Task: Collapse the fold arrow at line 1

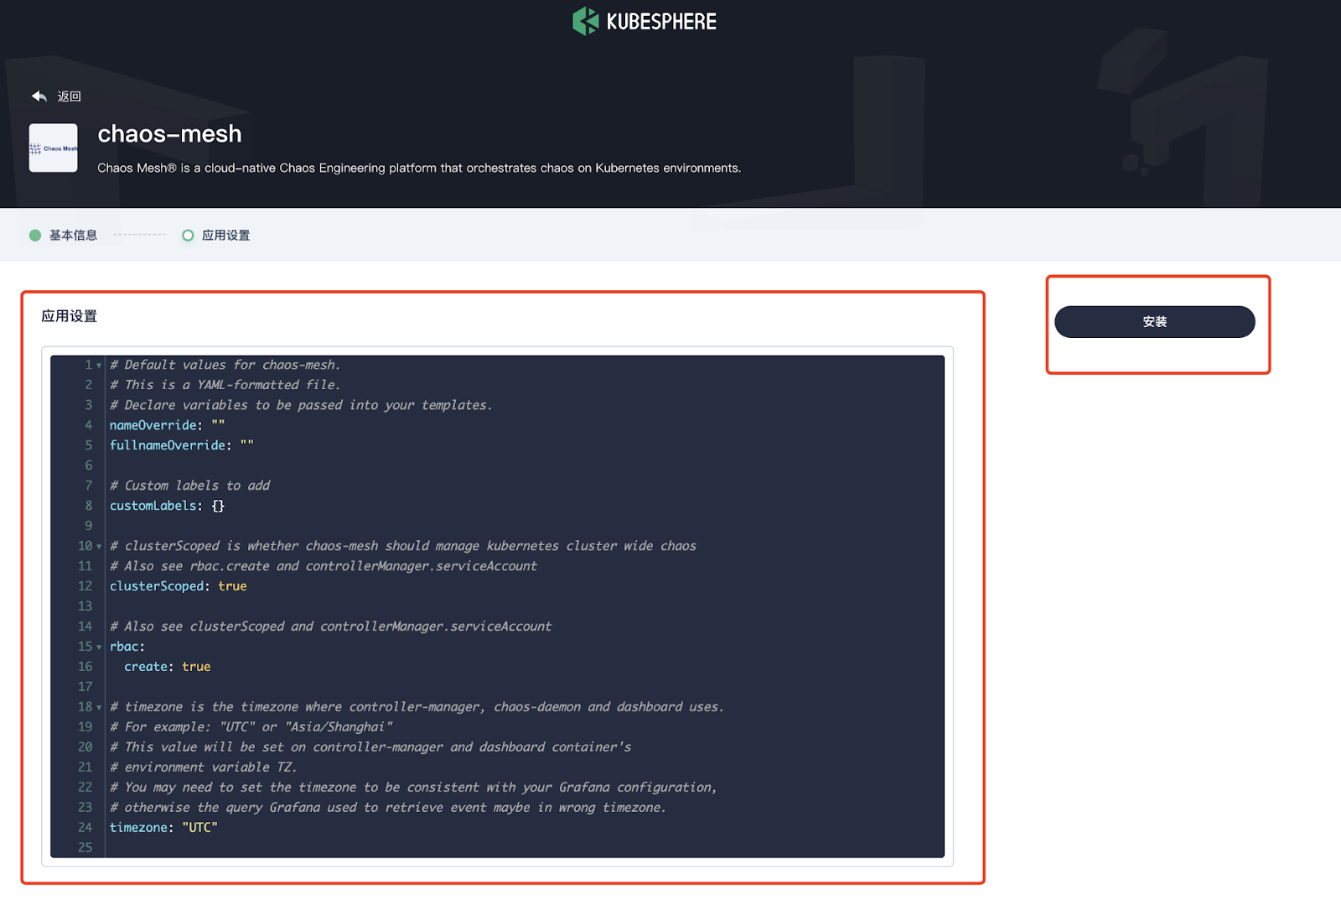Action: [99, 366]
